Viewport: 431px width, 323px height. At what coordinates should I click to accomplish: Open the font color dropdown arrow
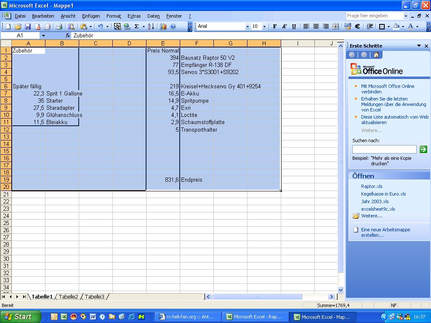417,26
